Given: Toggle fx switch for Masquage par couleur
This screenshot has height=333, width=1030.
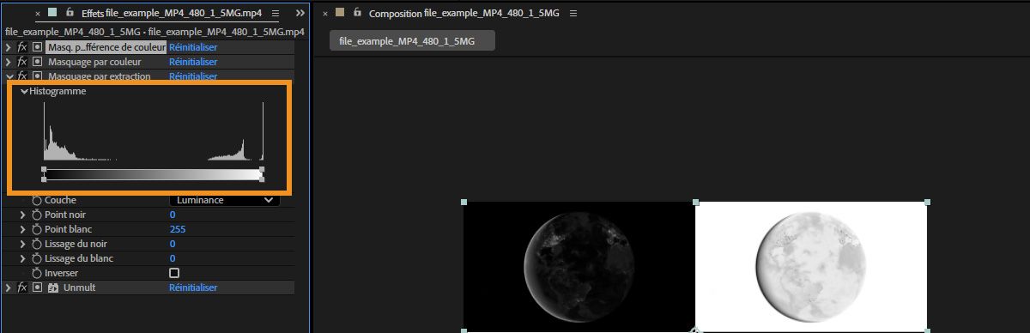Looking at the screenshot, I should pos(22,62).
